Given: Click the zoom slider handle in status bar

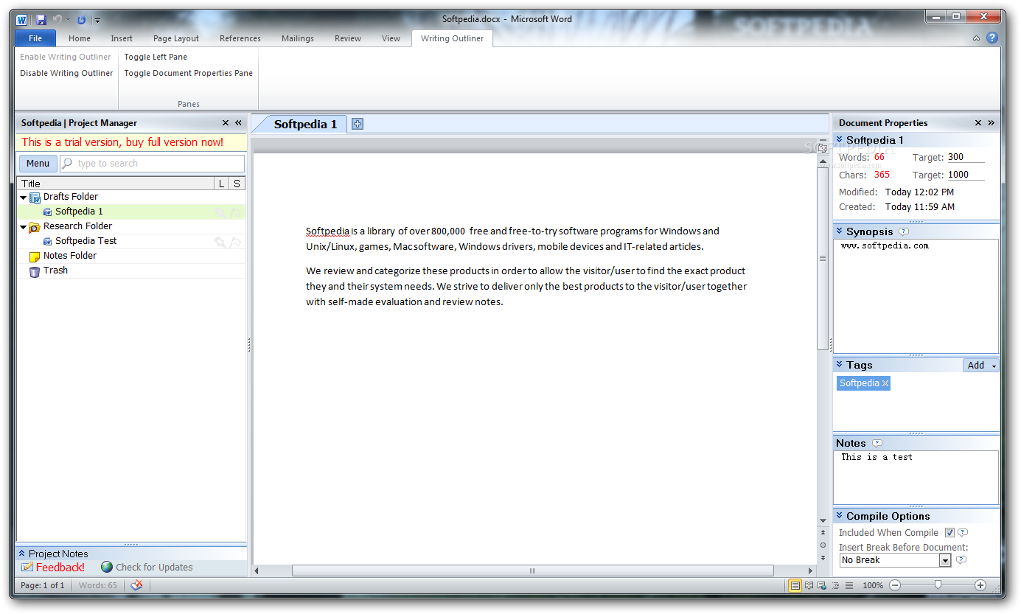Looking at the screenshot, I should [x=938, y=585].
